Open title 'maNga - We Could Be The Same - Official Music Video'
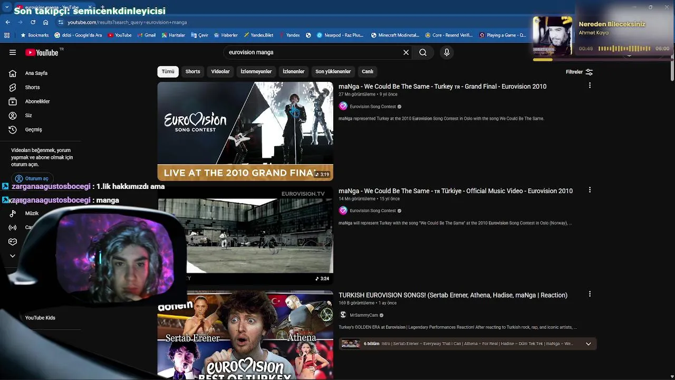The height and width of the screenshot is (380, 675). (x=456, y=191)
